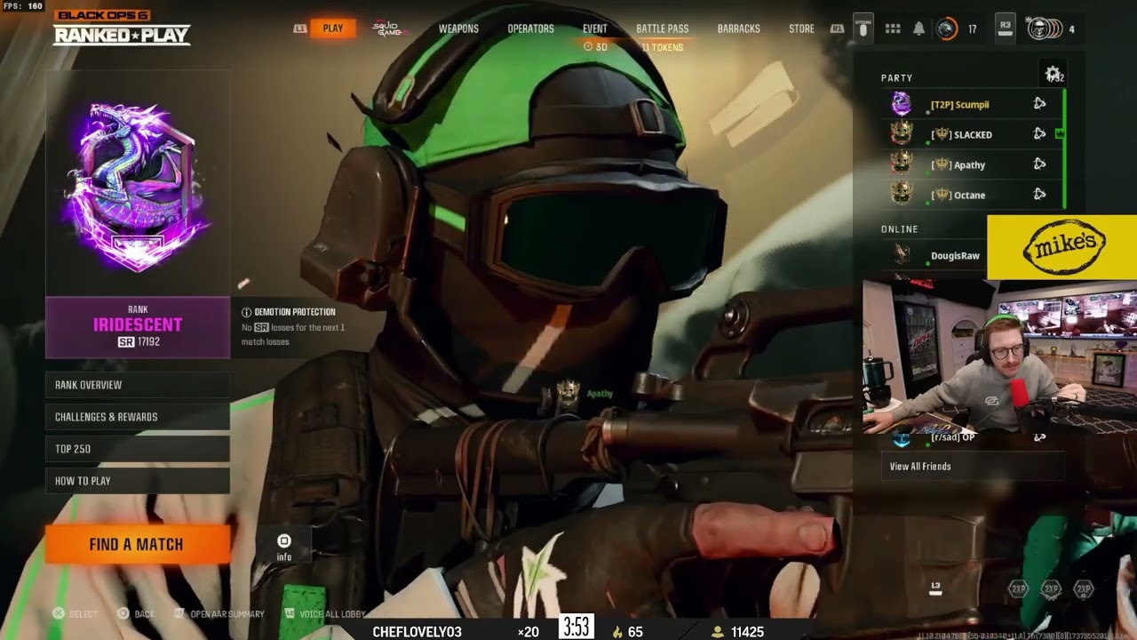Screen dimensions: 1137x640
Task: Select party member Apathy
Action: click(971, 164)
